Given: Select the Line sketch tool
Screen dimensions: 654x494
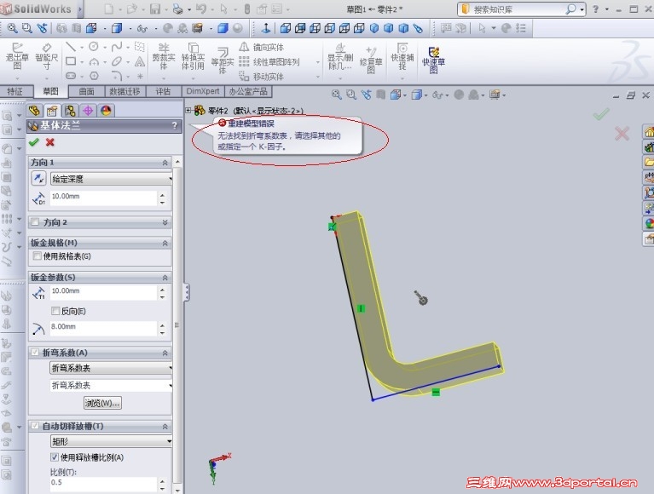Looking at the screenshot, I should [x=71, y=47].
